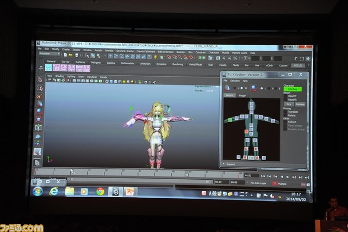Select the arrow Select tool in Maya toolbox
The width and height of the screenshot is (348, 232).
coord(40,80)
